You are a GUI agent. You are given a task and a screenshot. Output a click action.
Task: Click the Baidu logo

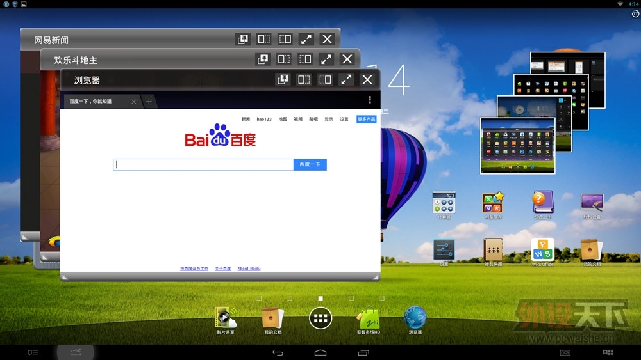click(221, 136)
